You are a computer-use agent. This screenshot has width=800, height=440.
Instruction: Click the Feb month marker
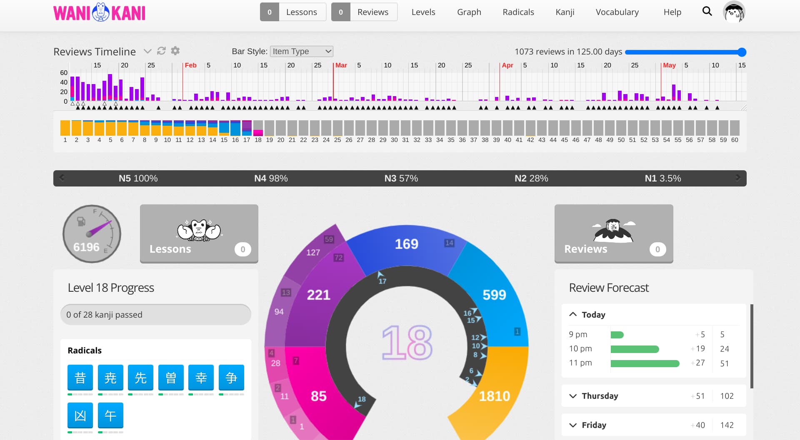point(190,65)
